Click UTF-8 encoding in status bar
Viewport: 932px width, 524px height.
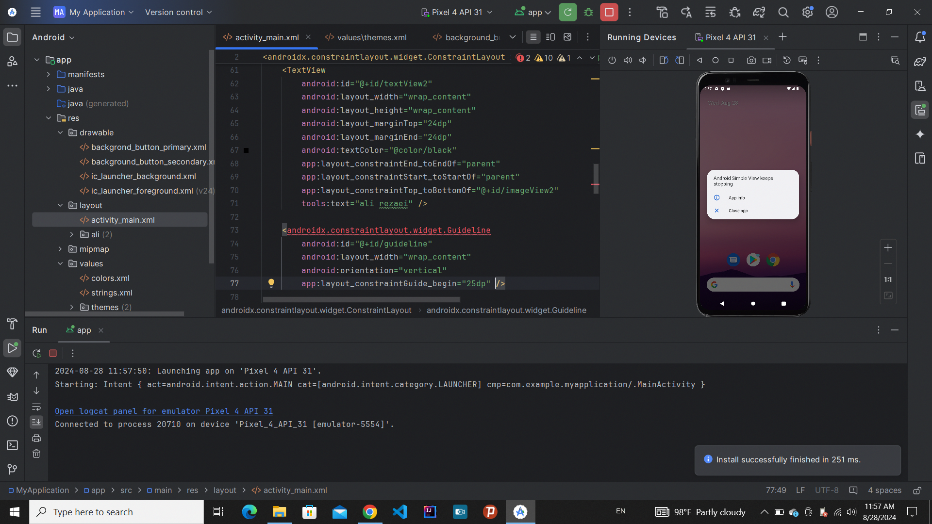click(x=827, y=490)
